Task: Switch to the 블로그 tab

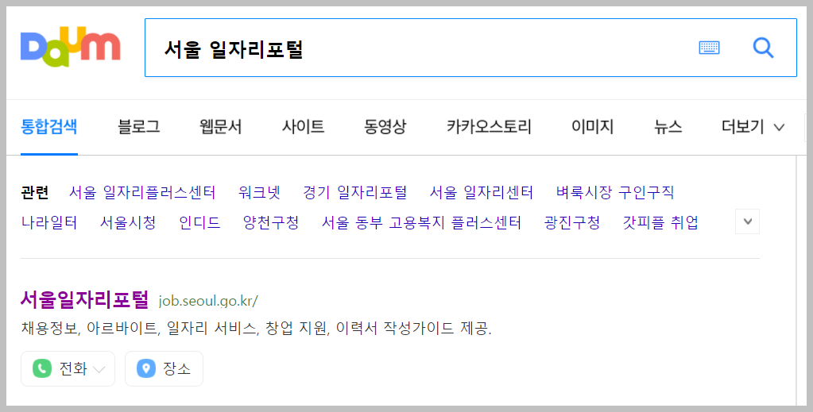Action: [139, 126]
